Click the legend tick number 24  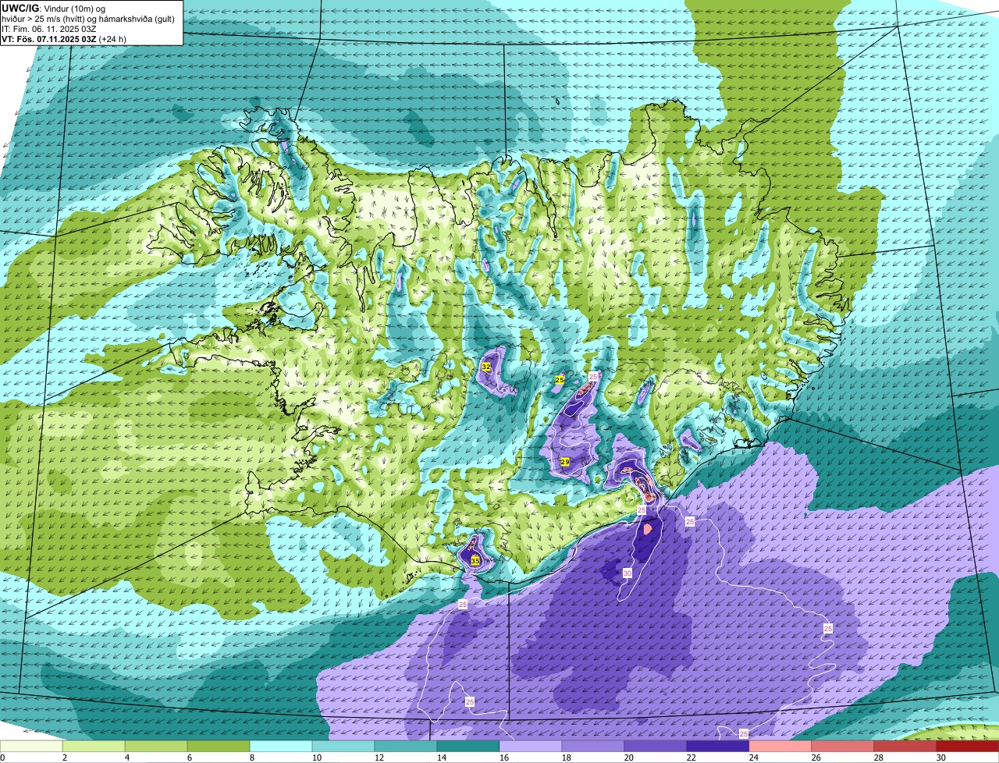pos(754,758)
